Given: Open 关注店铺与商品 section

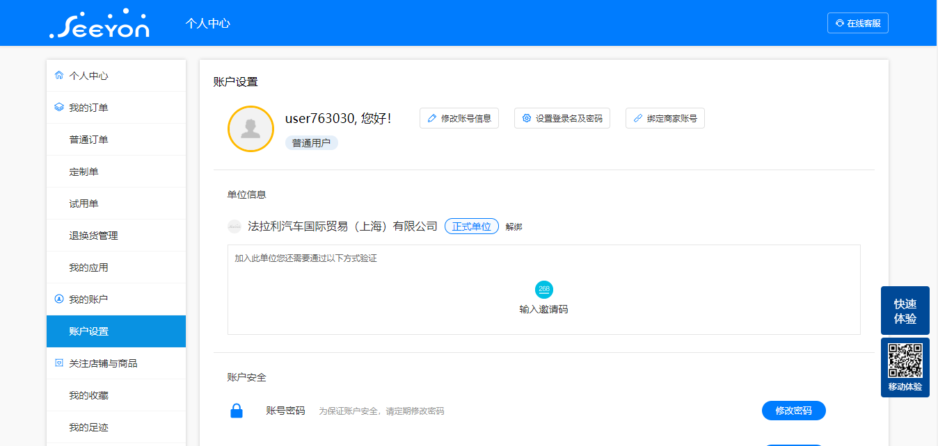Looking at the screenshot, I should click(116, 363).
